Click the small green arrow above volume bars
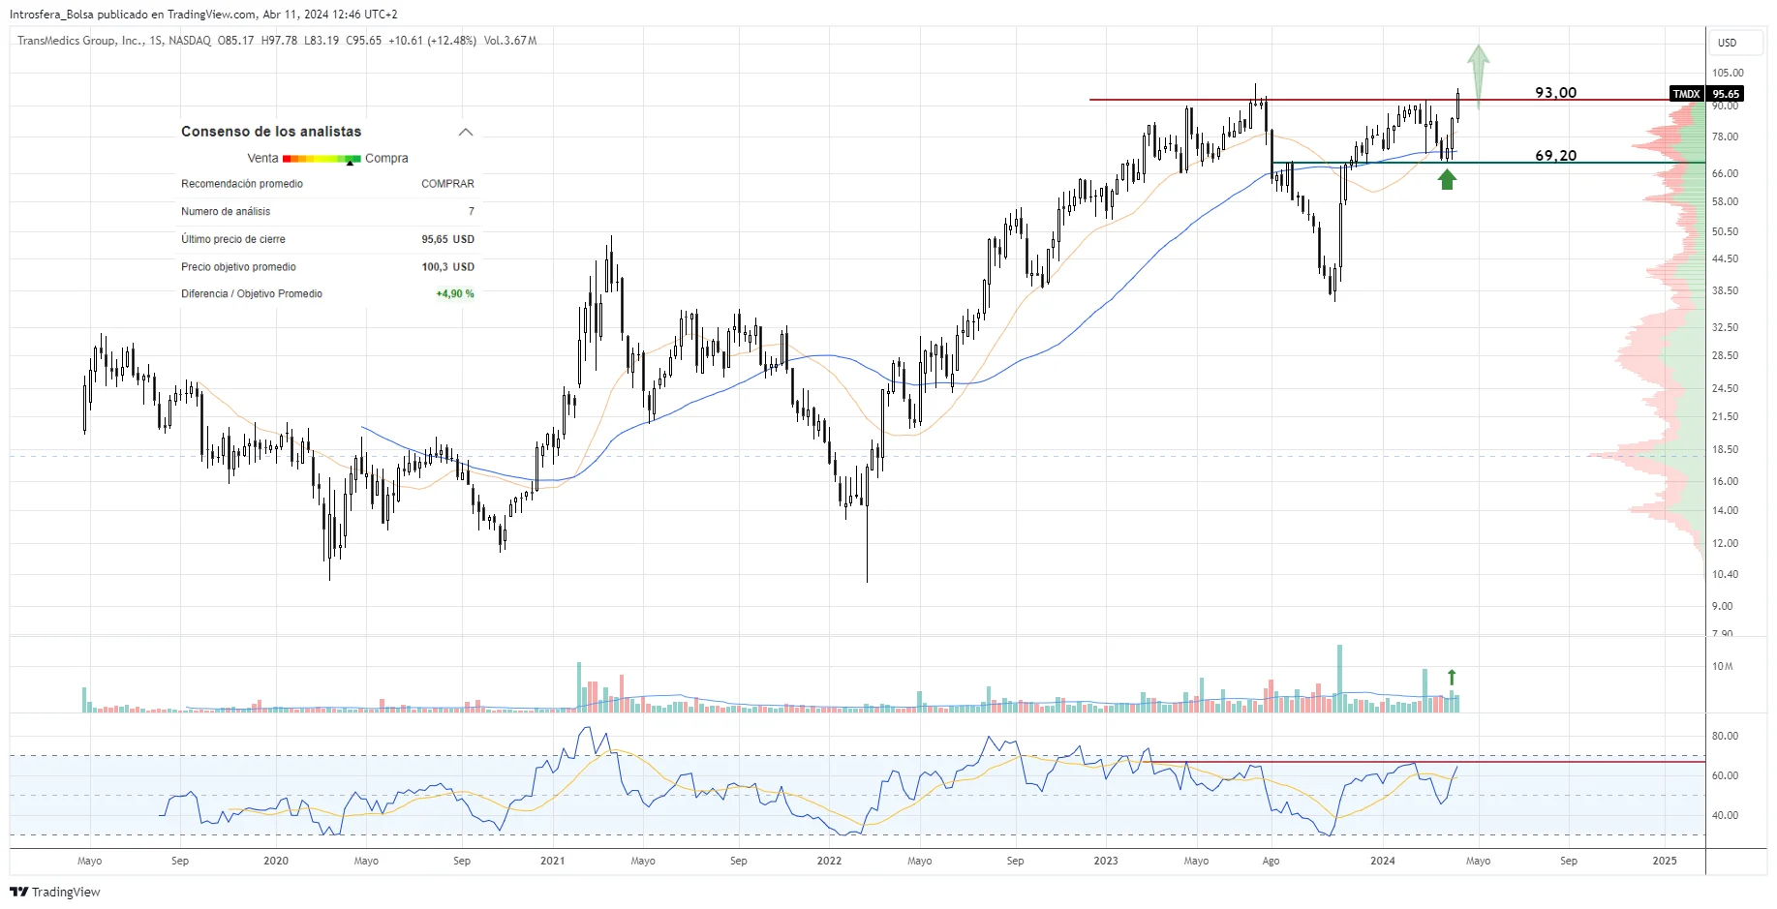This screenshot has height=909, width=1777. [x=1452, y=678]
